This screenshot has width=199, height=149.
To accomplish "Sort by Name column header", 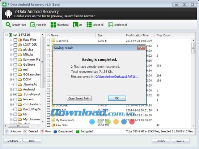I will click(x=71, y=35).
